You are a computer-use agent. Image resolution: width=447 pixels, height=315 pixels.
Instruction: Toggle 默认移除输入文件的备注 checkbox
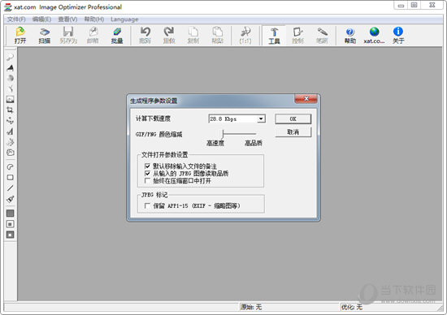[x=147, y=166]
